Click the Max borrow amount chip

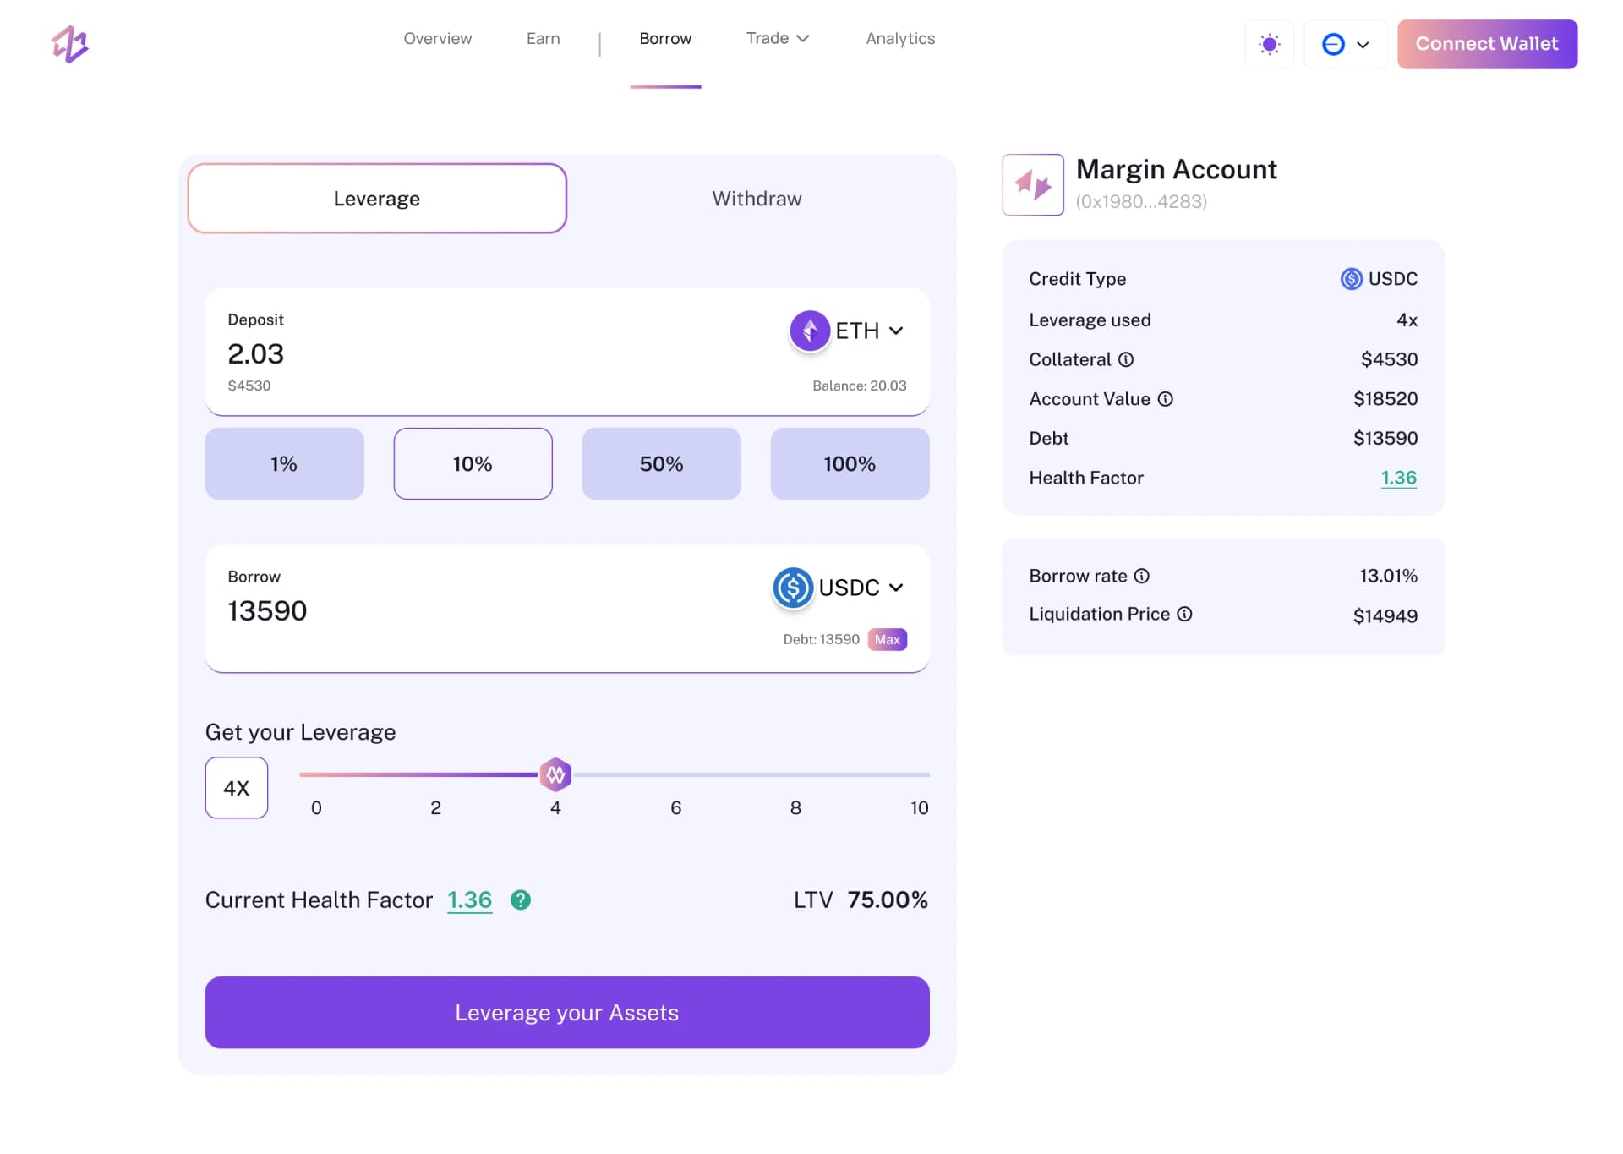click(887, 639)
